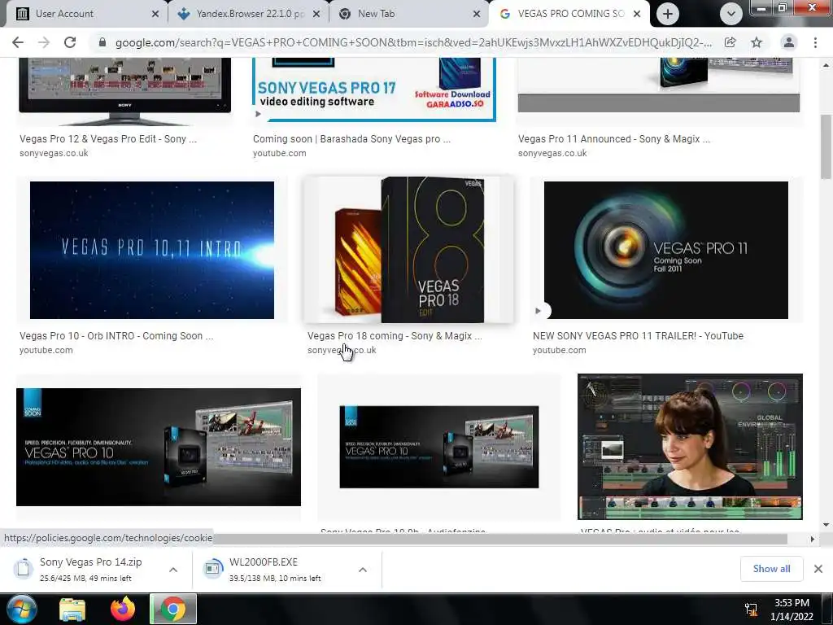Screen dimensions: 833x625
Task: Close the downloads bar
Action: 818,569
